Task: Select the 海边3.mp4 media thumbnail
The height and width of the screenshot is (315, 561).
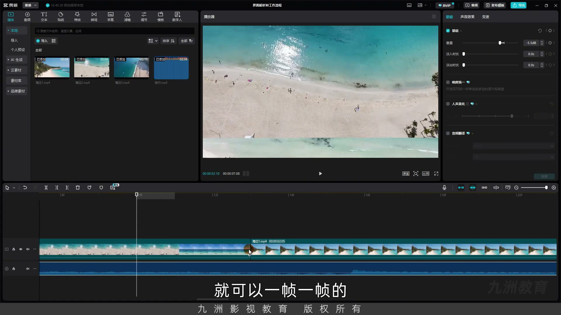Action: [x=131, y=68]
